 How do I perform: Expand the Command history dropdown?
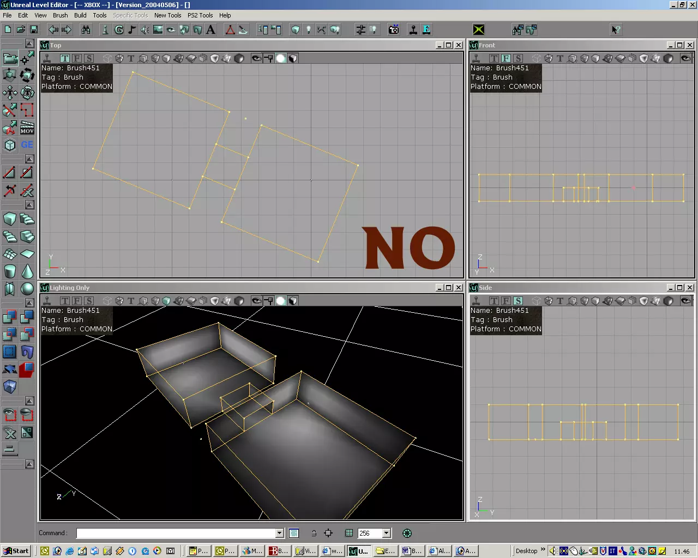pos(279,533)
